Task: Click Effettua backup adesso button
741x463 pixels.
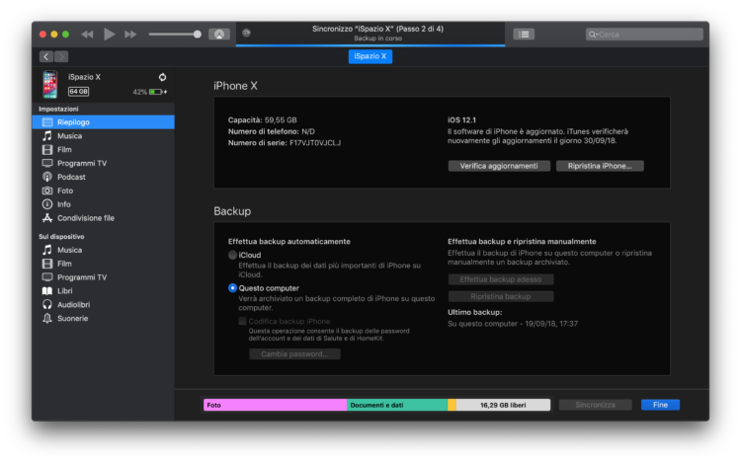Action: coord(501,279)
